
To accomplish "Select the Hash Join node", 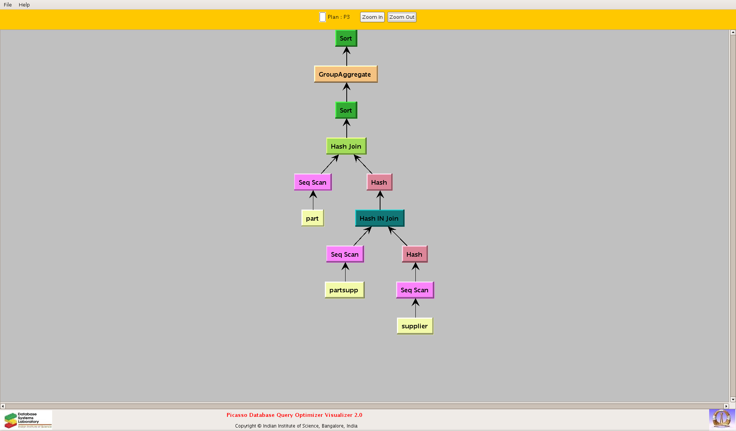I will tap(346, 146).
